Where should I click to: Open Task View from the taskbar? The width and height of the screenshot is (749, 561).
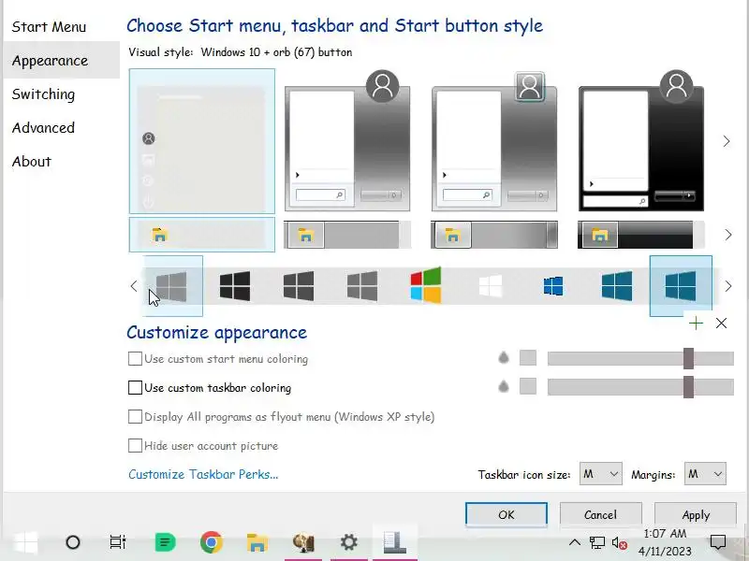(x=118, y=542)
